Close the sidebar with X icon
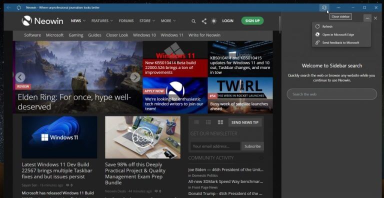Viewport: 384px width, 198px height. coord(375,18)
